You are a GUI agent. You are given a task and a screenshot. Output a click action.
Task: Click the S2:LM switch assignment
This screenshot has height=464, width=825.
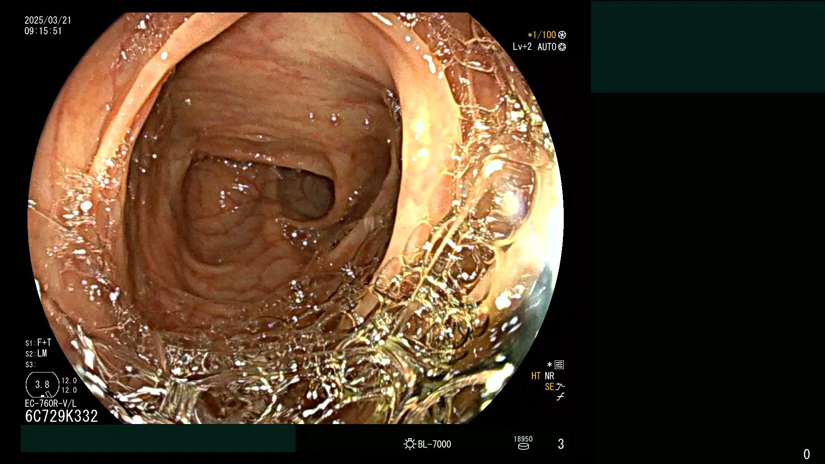tap(36, 353)
